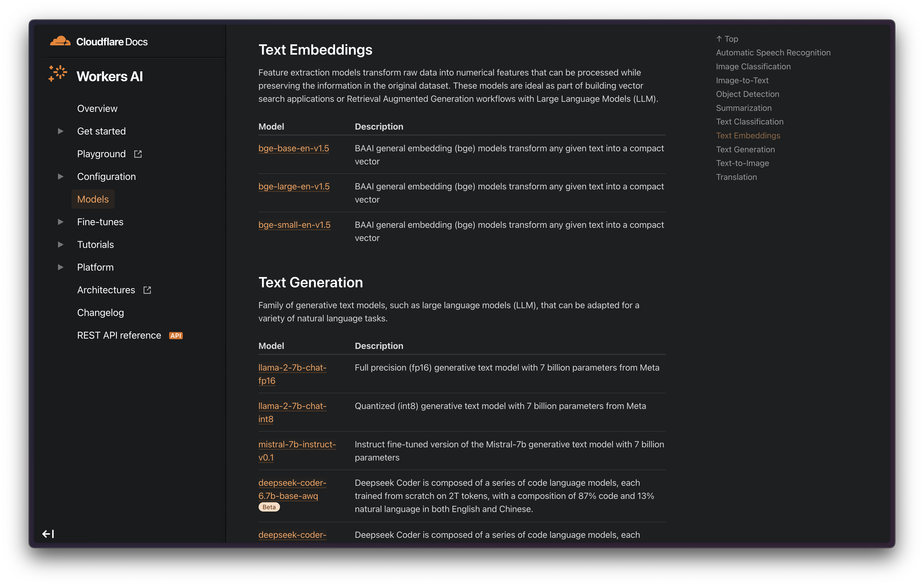The height and width of the screenshot is (586, 924).
Task: Open the Overview sidebar item
Action: 97,108
